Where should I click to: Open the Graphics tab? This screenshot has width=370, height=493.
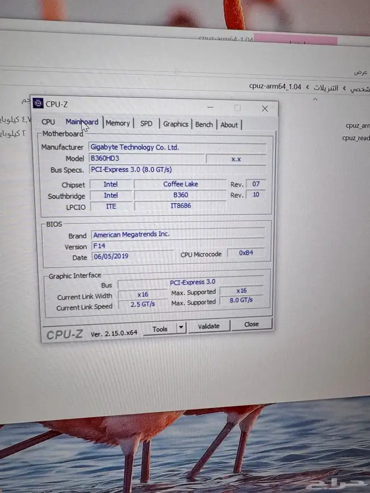click(x=175, y=124)
